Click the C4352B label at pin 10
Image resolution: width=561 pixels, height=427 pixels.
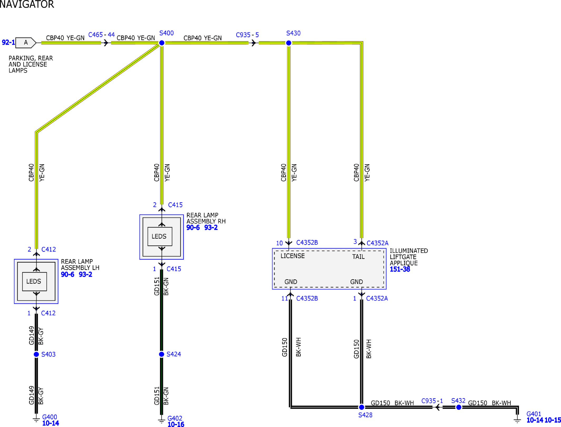(307, 242)
